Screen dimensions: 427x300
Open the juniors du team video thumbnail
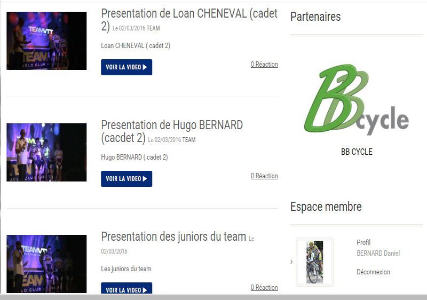pyautogui.click(x=46, y=264)
